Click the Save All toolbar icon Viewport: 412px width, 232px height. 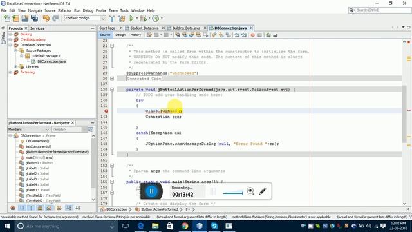(x=34, y=18)
